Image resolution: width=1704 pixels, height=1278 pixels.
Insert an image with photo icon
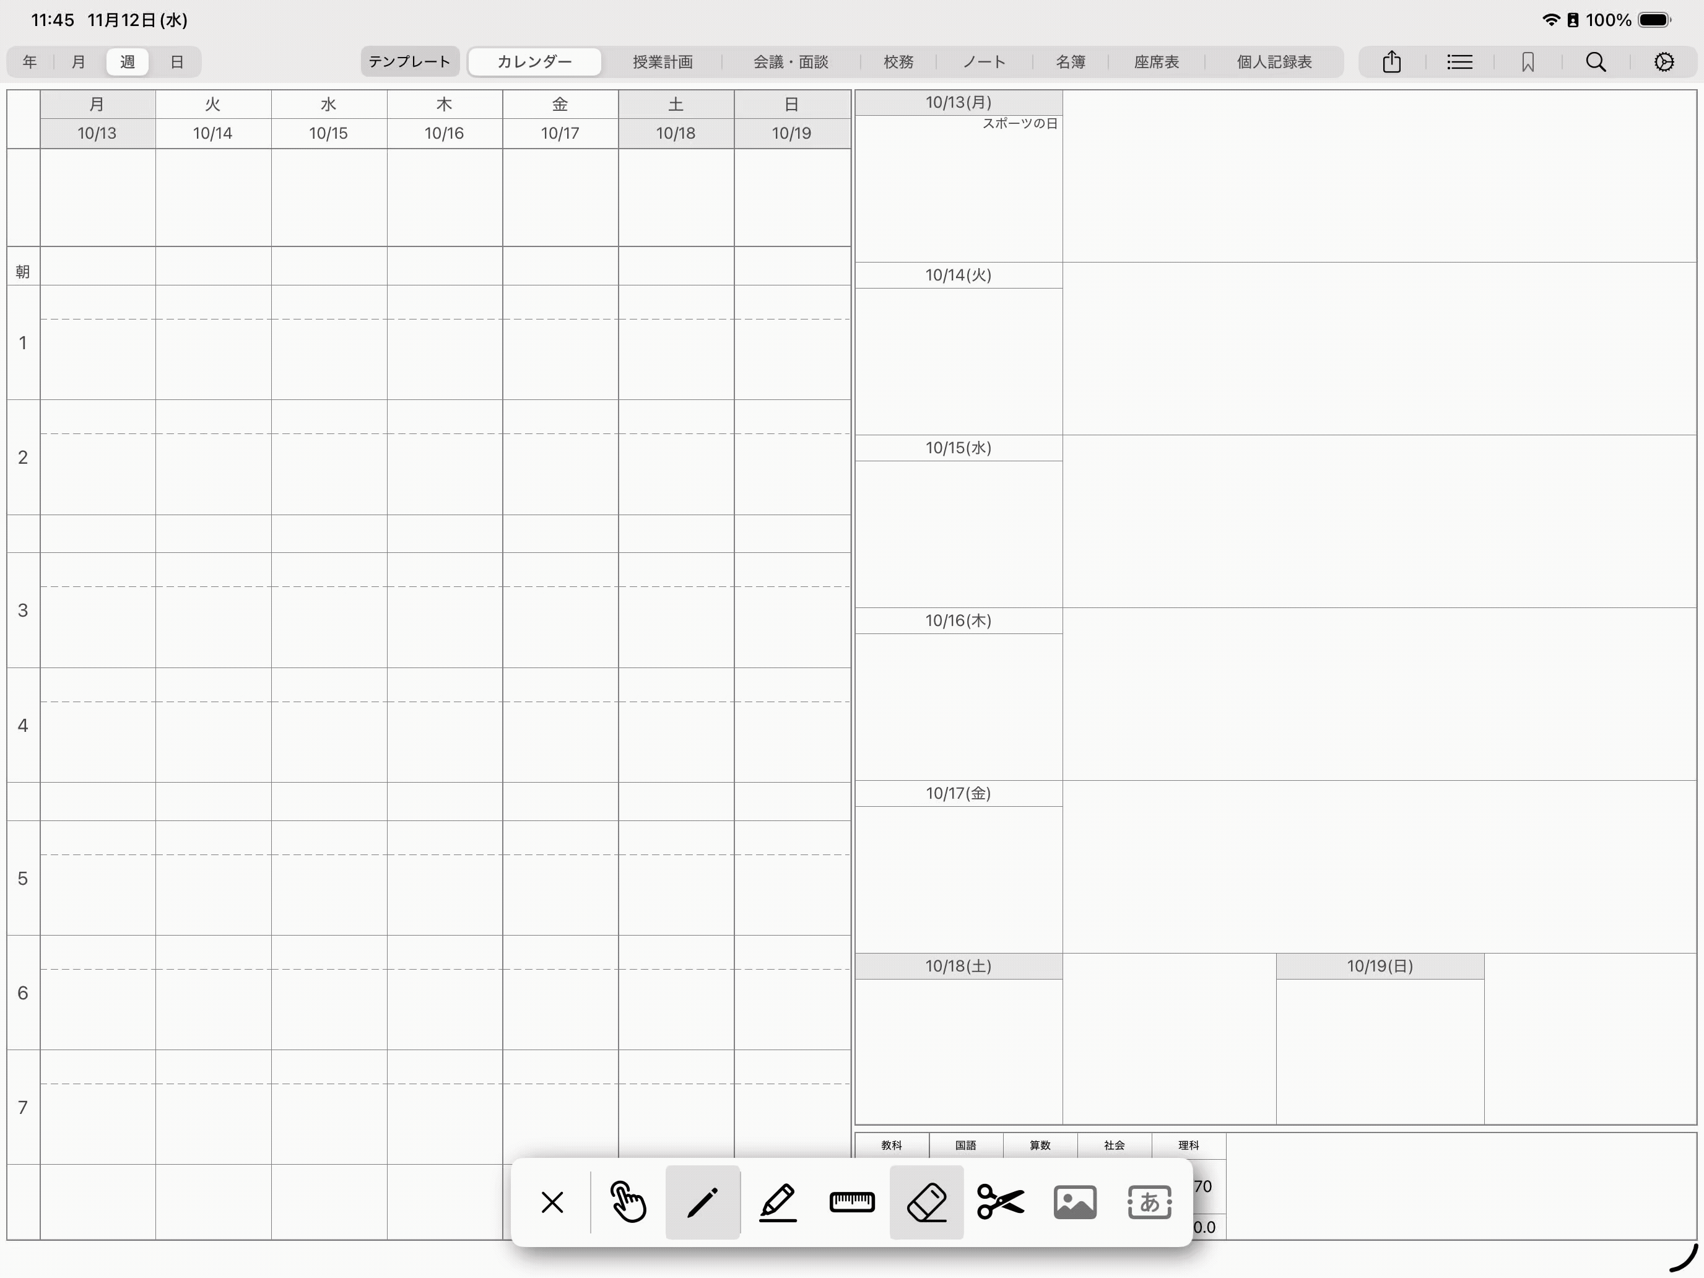tap(1075, 1202)
